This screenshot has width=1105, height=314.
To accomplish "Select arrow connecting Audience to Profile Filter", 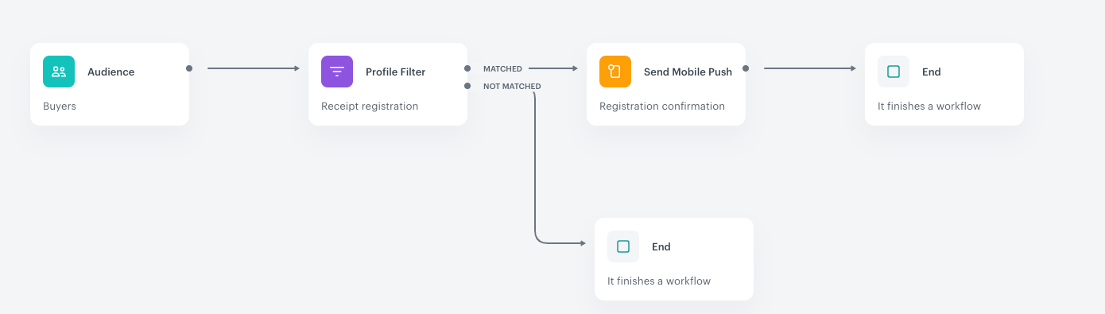I will [254, 68].
